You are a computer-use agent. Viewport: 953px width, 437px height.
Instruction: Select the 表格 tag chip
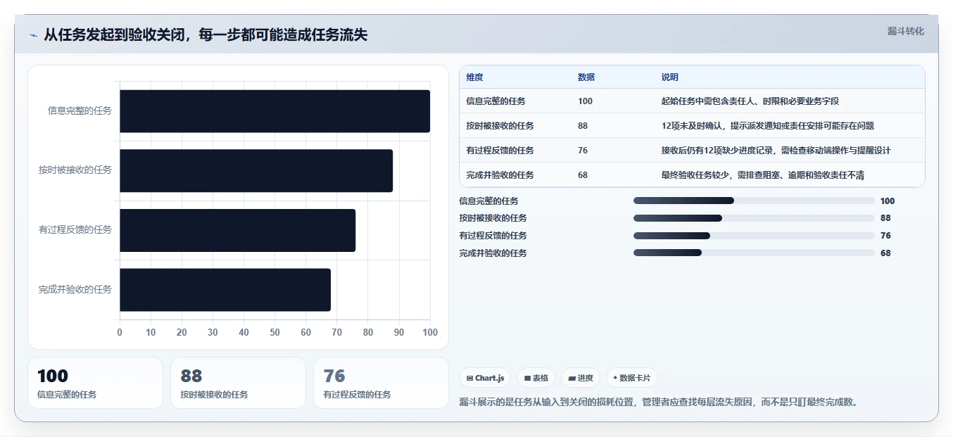pos(536,378)
